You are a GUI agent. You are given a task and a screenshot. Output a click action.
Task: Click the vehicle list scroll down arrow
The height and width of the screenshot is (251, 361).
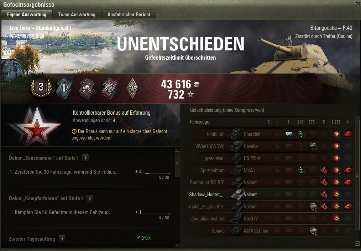tap(357, 244)
